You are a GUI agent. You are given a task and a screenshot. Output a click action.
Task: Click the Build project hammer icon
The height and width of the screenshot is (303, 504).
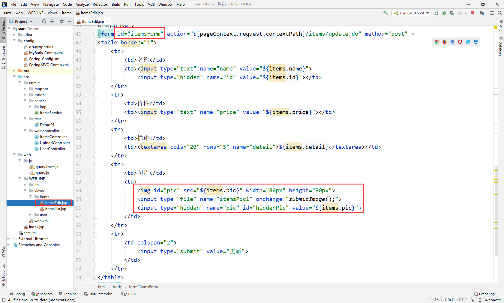tap(385, 13)
